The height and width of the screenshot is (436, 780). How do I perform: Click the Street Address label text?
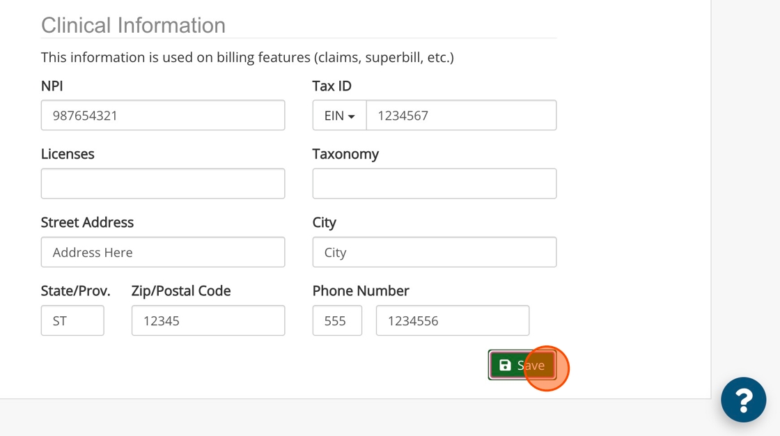point(87,222)
